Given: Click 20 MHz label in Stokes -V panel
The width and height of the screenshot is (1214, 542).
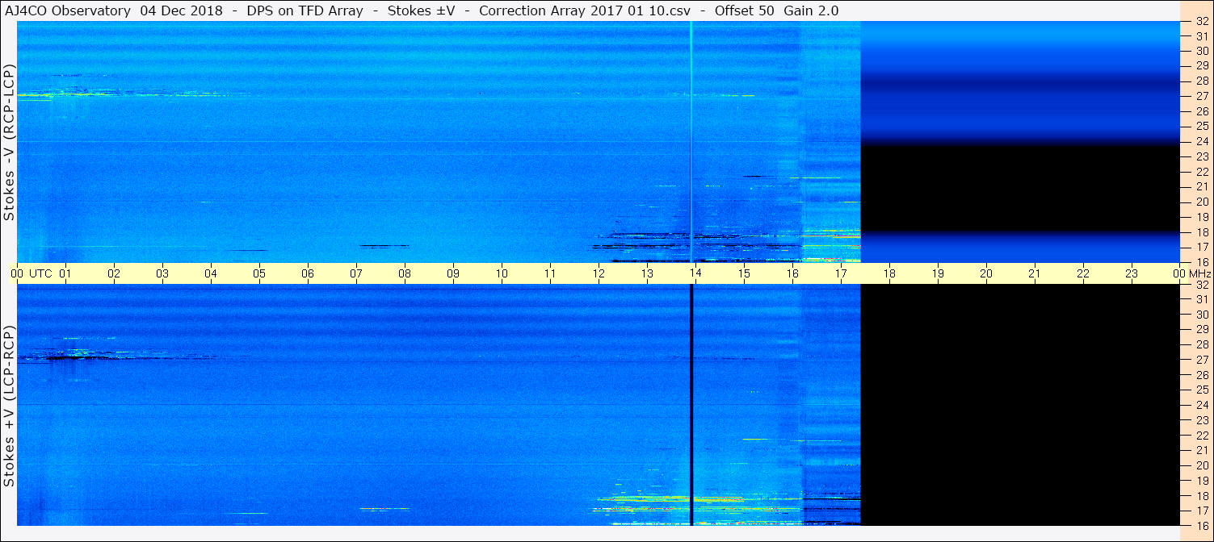Looking at the screenshot, I should [x=1201, y=202].
